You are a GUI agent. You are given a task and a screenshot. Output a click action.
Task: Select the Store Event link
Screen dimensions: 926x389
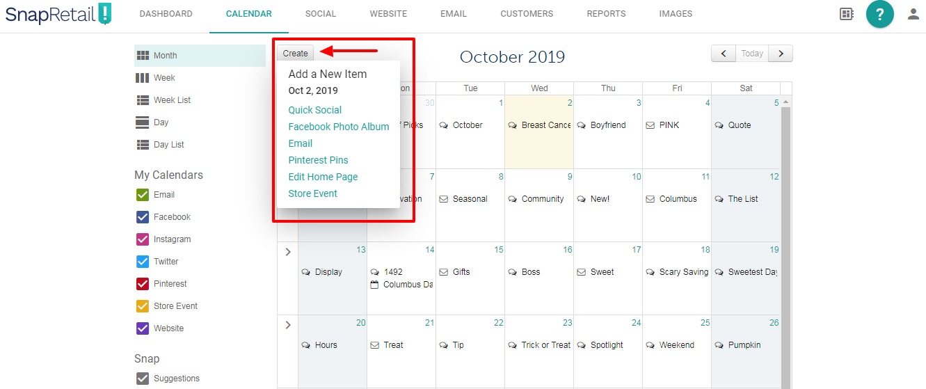pos(313,193)
